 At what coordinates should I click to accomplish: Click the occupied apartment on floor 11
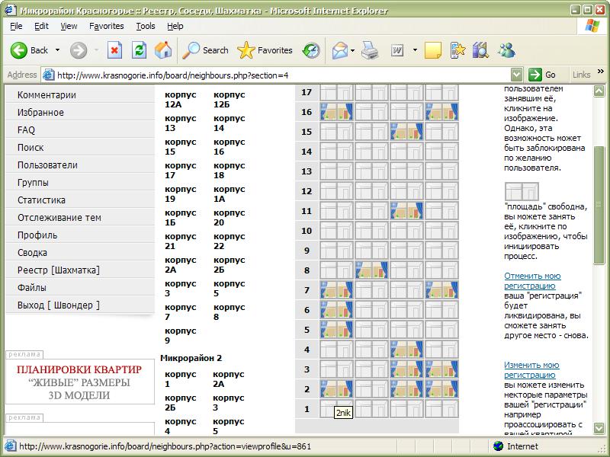407,211
